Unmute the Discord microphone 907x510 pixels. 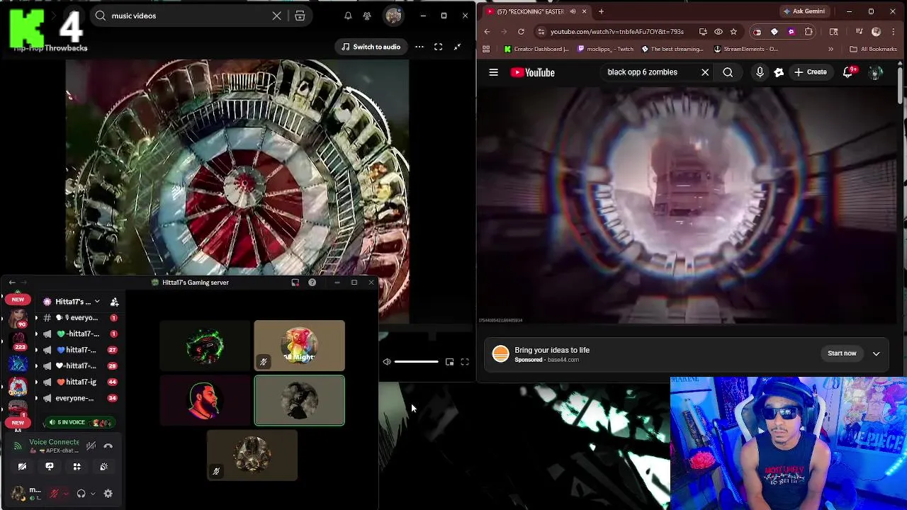[x=54, y=494]
